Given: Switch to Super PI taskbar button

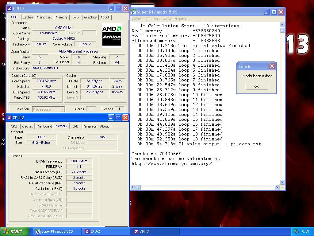Looking at the screenshot, I should point(57,231).
